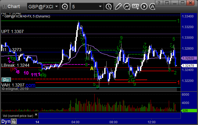The width and height of the screenshot is (198, 125).
Task: Click the 1.33400 price axis label
Action: tap(188, 16)
